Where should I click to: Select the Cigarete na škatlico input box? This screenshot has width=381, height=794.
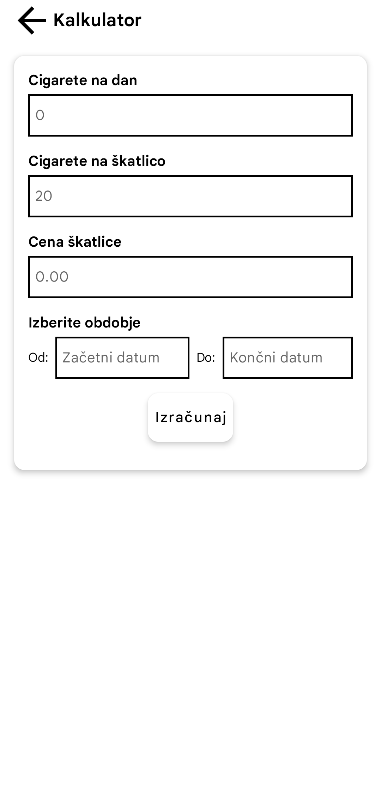tap(190, 196)
